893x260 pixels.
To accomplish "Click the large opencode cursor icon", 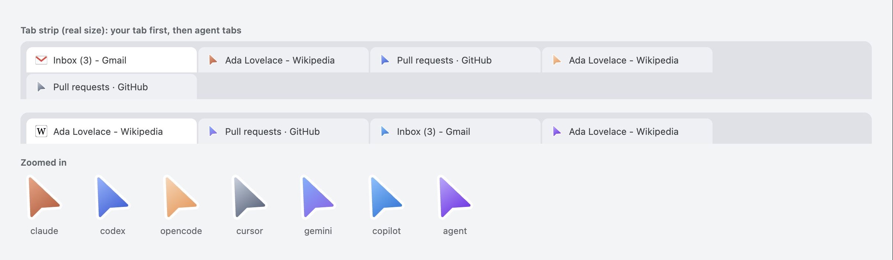I will point(180,197).
